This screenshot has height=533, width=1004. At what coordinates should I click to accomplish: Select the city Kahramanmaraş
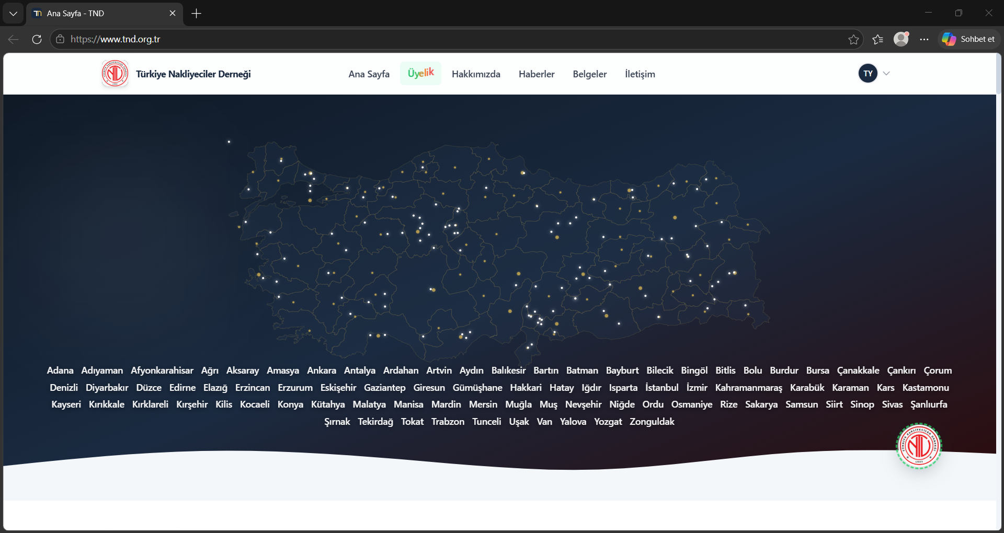(749, 388)
